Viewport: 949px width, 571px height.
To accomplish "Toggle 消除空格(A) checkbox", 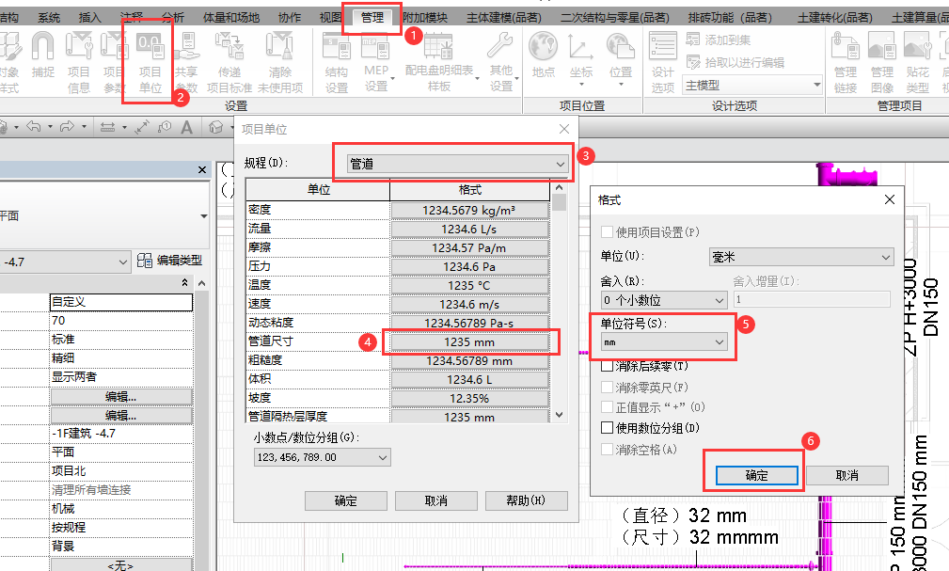I will coord(607,450).
